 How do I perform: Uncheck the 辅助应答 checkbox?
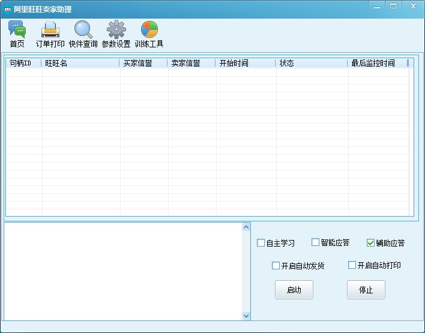point(370,243)
